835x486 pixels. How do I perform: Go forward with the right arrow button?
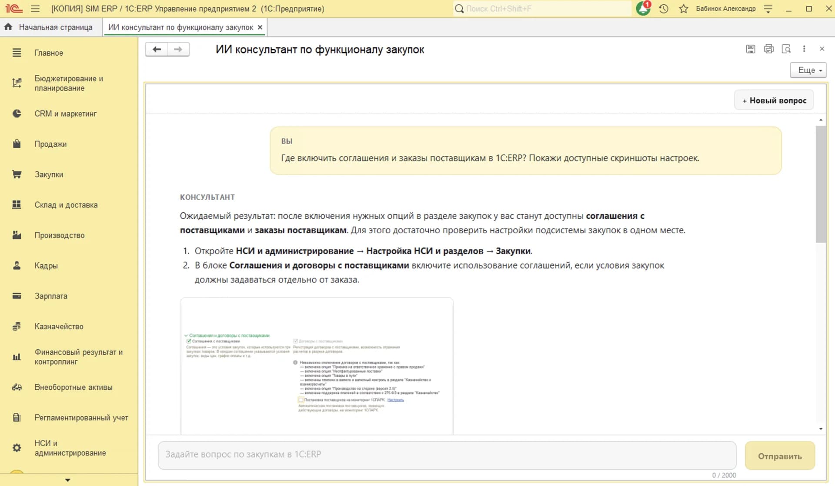coord(178,49)
